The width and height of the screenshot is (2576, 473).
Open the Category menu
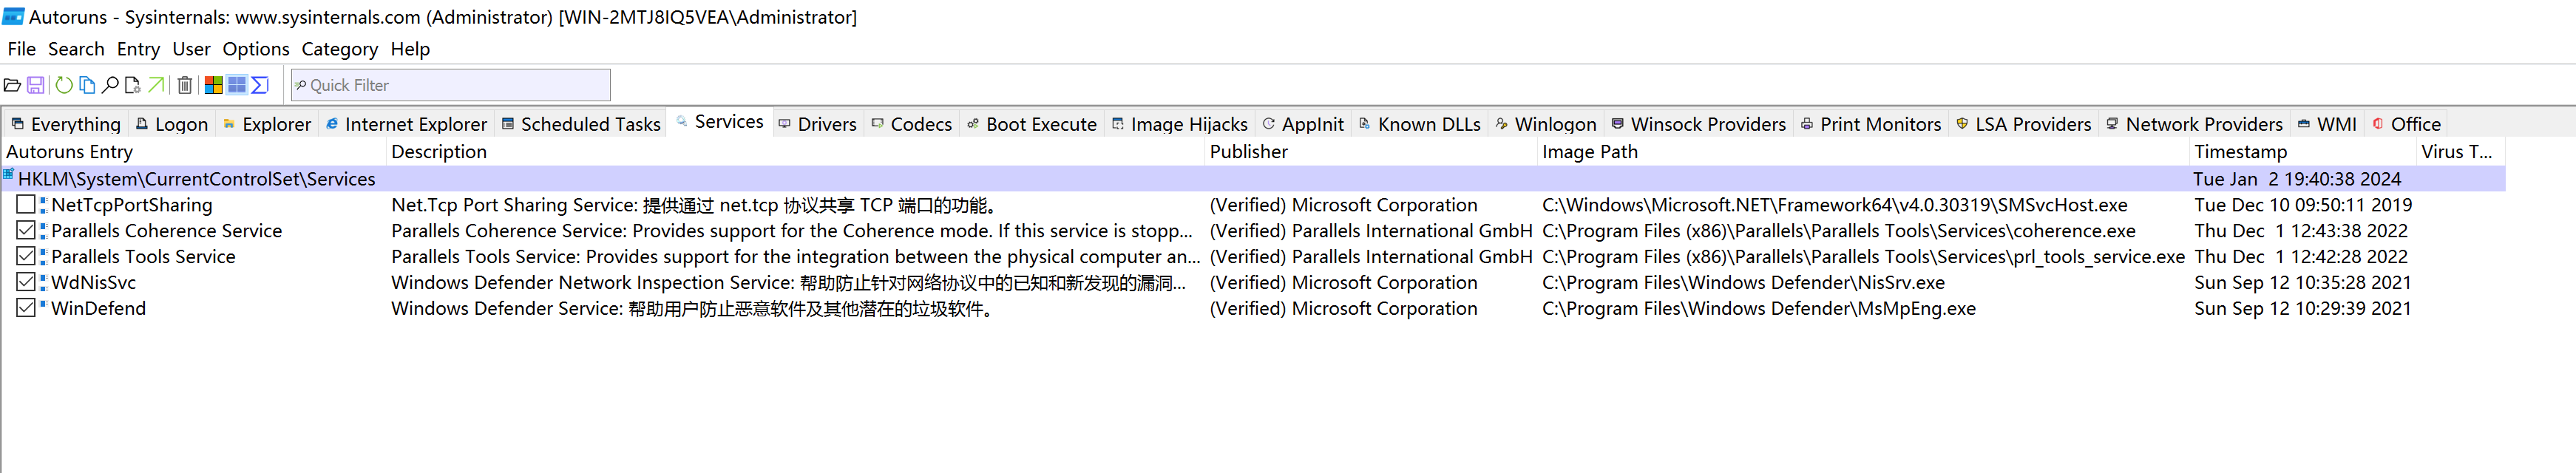click(x=339, y=49)
